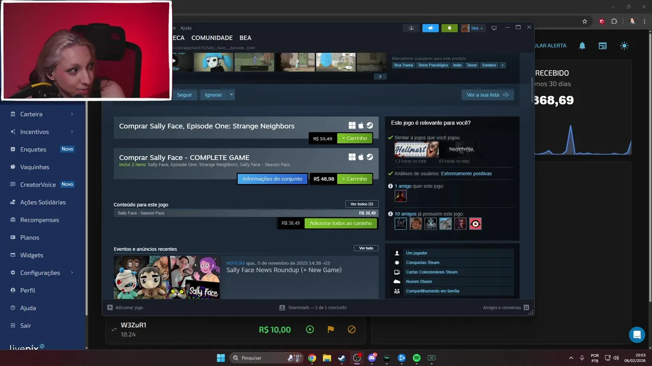The height and width of the screenshot is (366, 652).
Task: Add COMPLETE GAME bundle to cart for R$ 48,98
Action: pos(355,179)
